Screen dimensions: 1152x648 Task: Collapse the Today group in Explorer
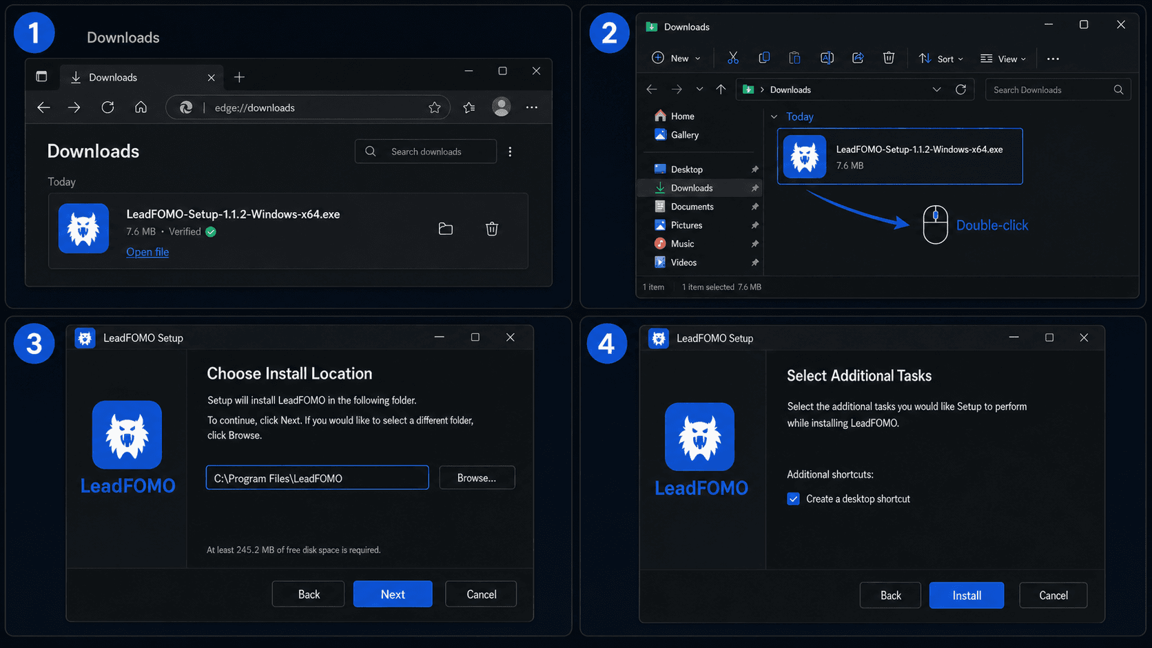click(x=774, y=117)
